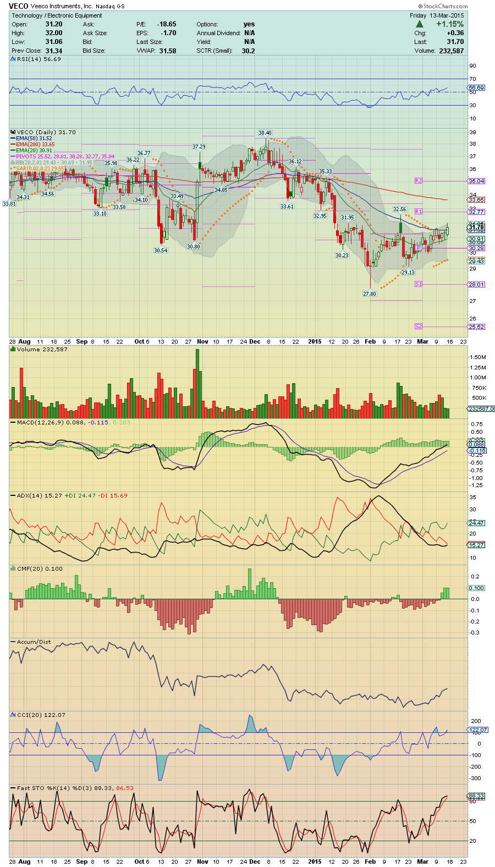Click the RSI(14) 56.69 panel label
This screenshot has width=495, height=867.
coord(39,59)
